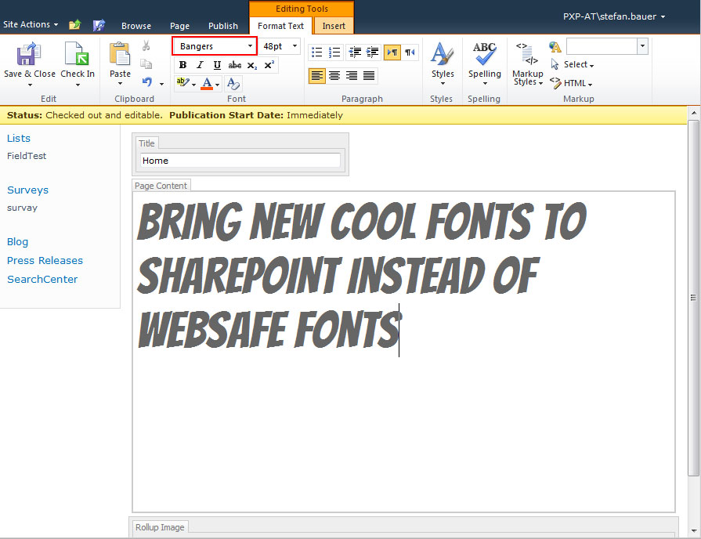The width and height of the screenshot is (701, 539).
Task: Open the Surveys navigation link
Action: [27, 190]
